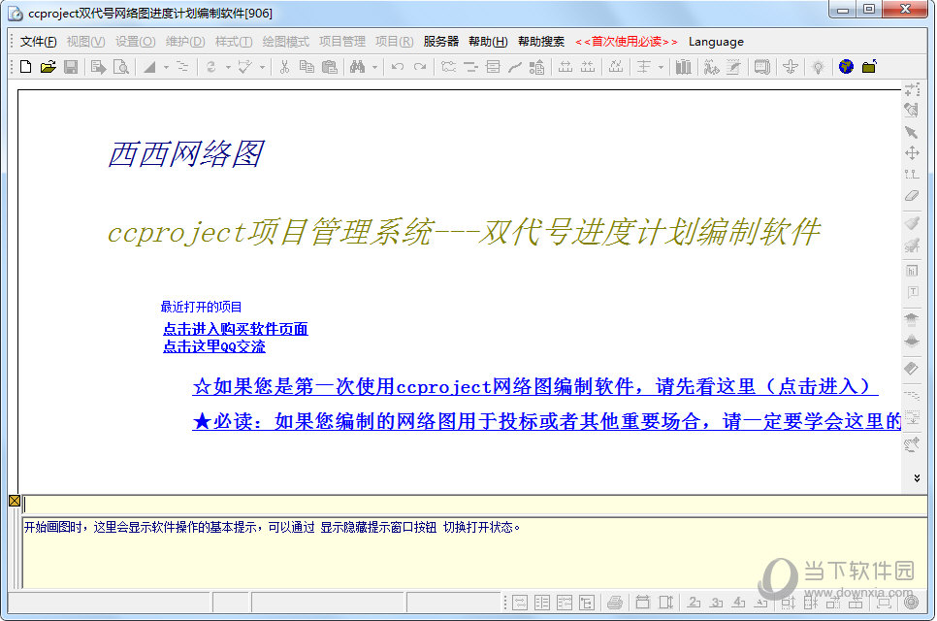Image resolution: width=937 pixels, height=621 pixels.
Task: Select the arrow pointer tool in right sidebar
Action: pos(912,132)
